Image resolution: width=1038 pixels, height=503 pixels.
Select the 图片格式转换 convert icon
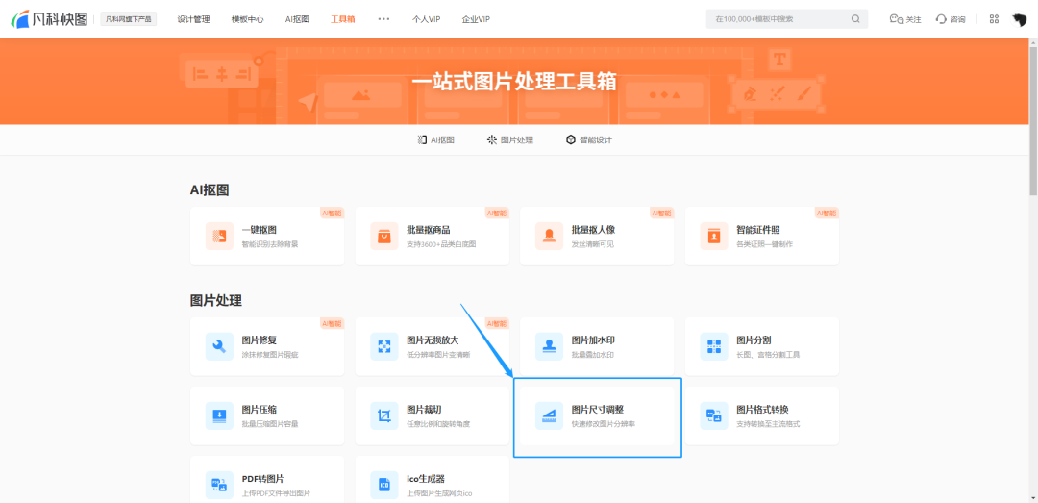tap(713, 415)
